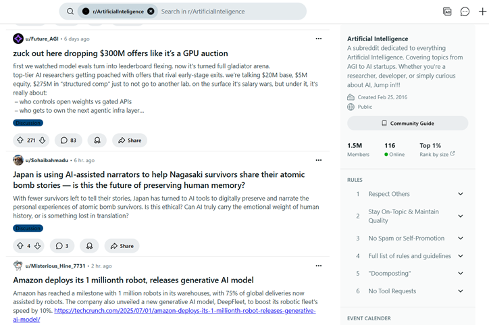The height and width of the screenshot is (325, 489).
Task: Open the 83 comments button
Action: tap(68, 141)
